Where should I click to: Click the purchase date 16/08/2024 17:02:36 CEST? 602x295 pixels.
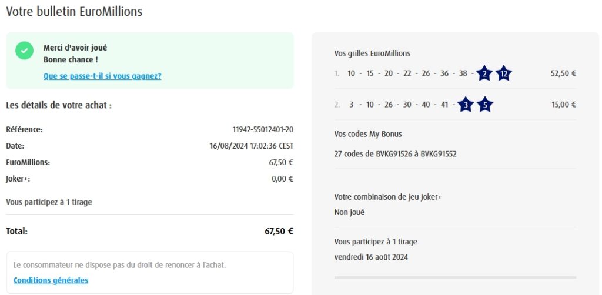[251, 146]
